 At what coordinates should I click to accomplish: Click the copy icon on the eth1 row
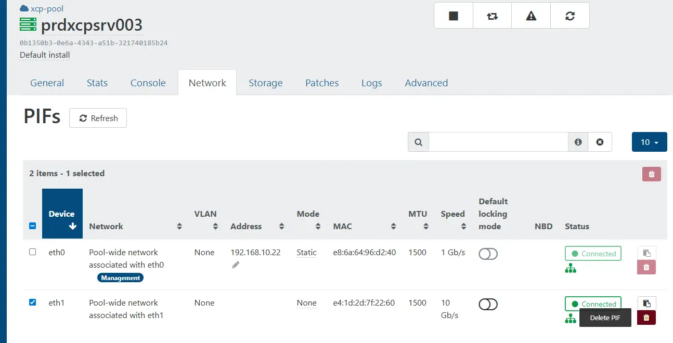pos(646,303)
